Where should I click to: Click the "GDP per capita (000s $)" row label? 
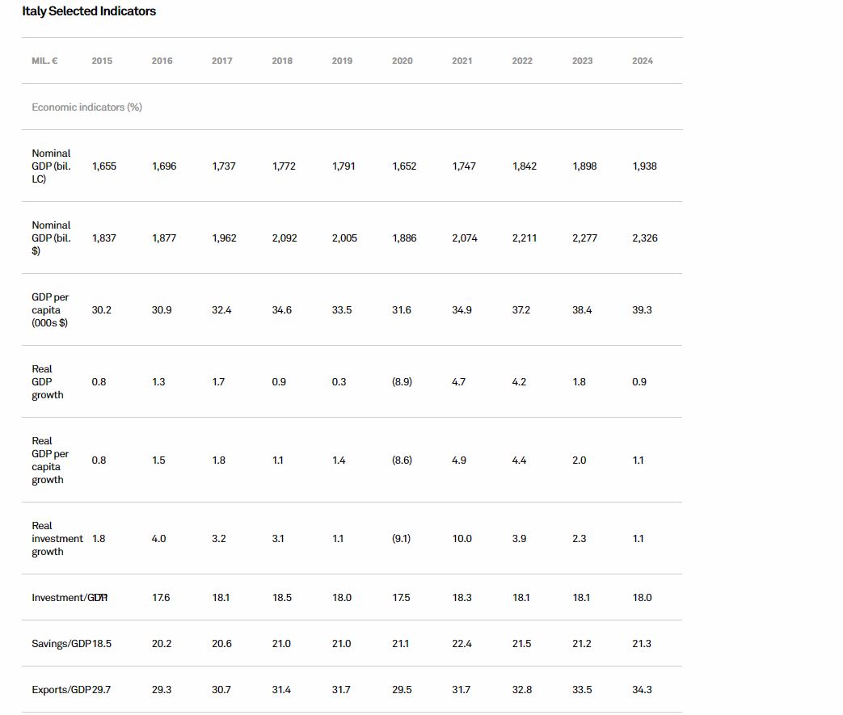point(50,309)
